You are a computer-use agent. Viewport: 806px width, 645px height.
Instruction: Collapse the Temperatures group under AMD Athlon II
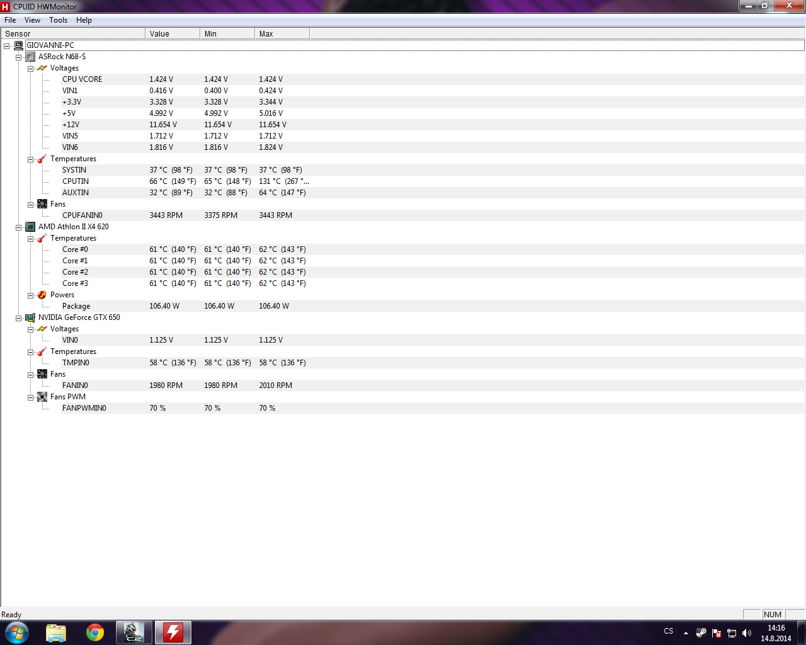click(30, 239)
